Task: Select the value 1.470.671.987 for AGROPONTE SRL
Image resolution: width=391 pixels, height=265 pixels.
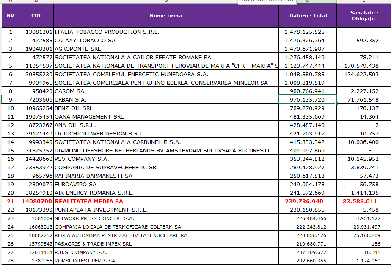Action: tap(308, 49)
